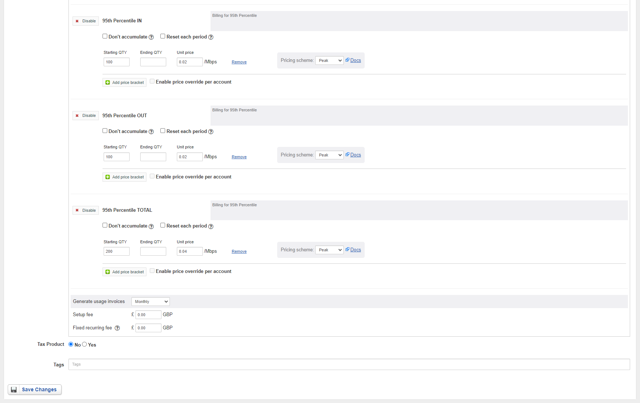Open Pricing scheme dropdown for 95th Percentile IN
640x403 pixels.
(329, 60)
